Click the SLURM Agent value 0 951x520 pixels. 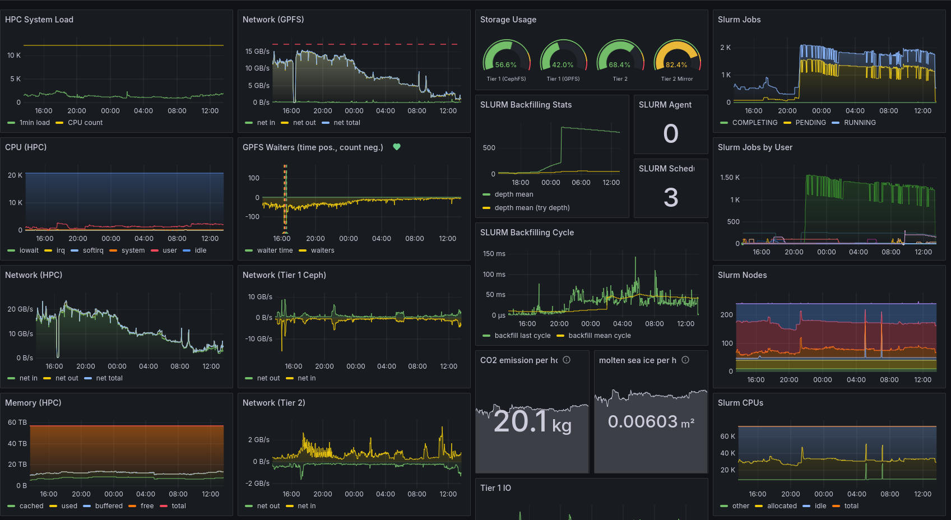[671, 133]
